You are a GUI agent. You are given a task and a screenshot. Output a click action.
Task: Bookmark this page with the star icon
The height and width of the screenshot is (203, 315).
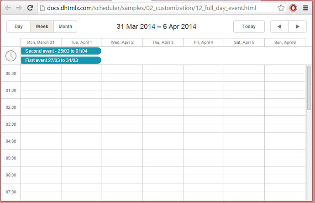[x=281, y=8]
